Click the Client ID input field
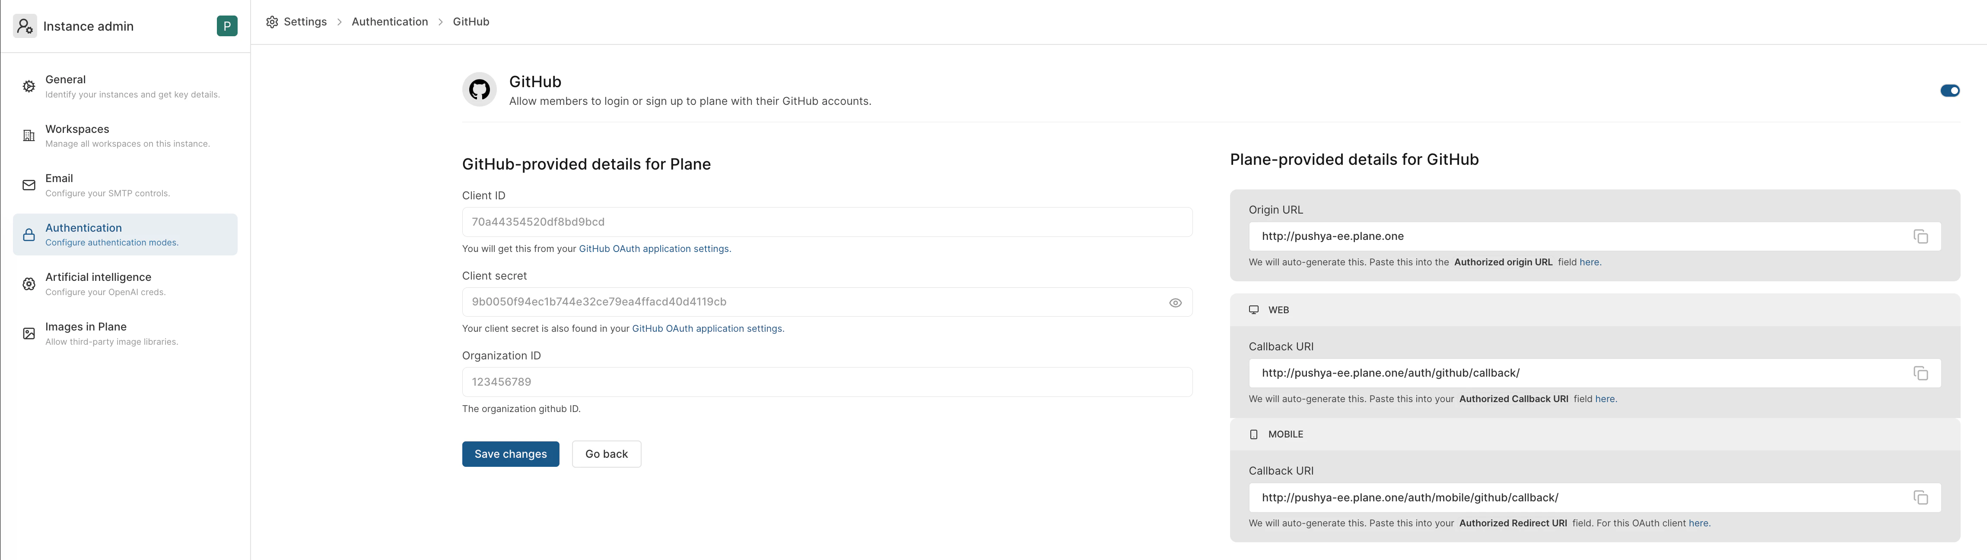The width and height of the screenshot is (1987, 560). point(827,222)
